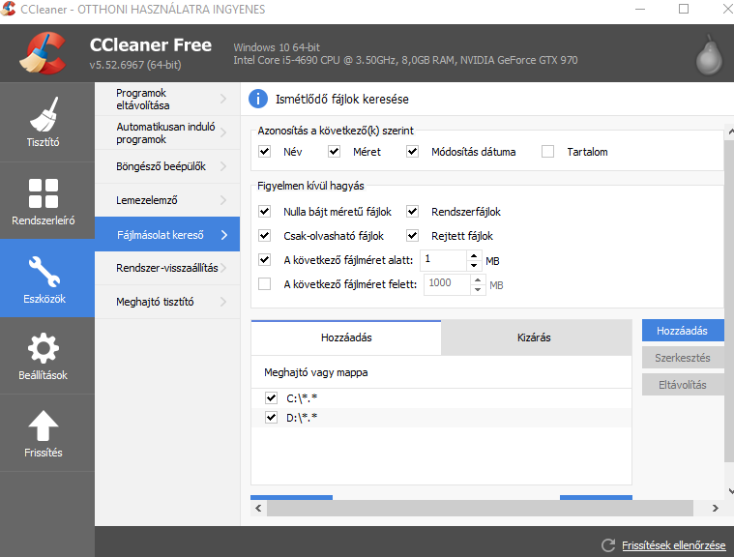The image size is (734, 557).
Task: Enable the Tartalom checkbox
Action: coord(547,152)
